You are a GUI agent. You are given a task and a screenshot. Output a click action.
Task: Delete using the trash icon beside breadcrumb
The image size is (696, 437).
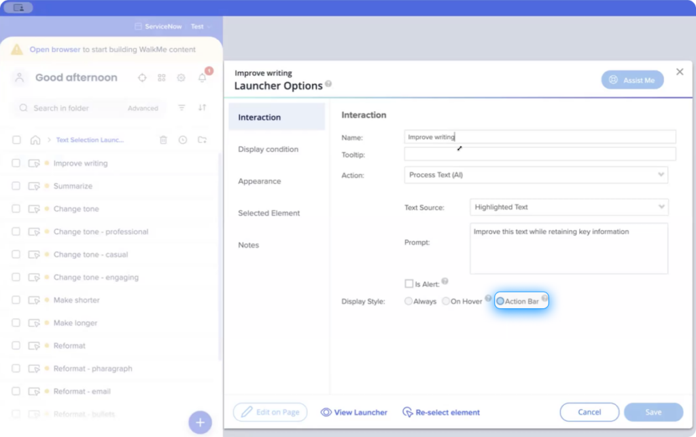tap(162, 140)
